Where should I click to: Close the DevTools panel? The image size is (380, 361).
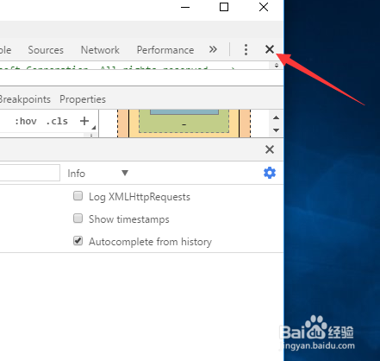(270, 49)
